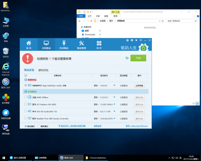The width and height of the screenshot is (201, 161).
Task: Open the version dropdown for 10.0.0.0
Action: pyautogui.click(x=114, y=85)
